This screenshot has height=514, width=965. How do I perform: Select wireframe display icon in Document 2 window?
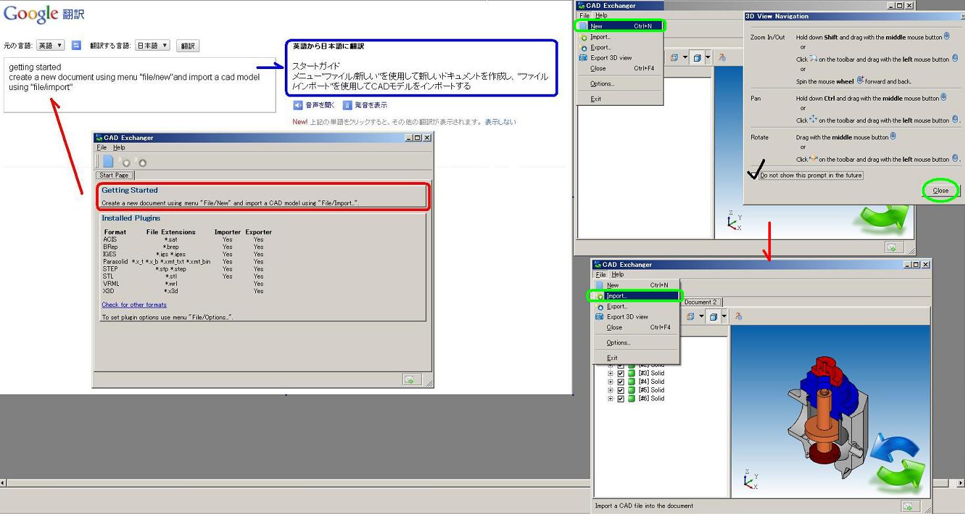click(x=690, y=317)
